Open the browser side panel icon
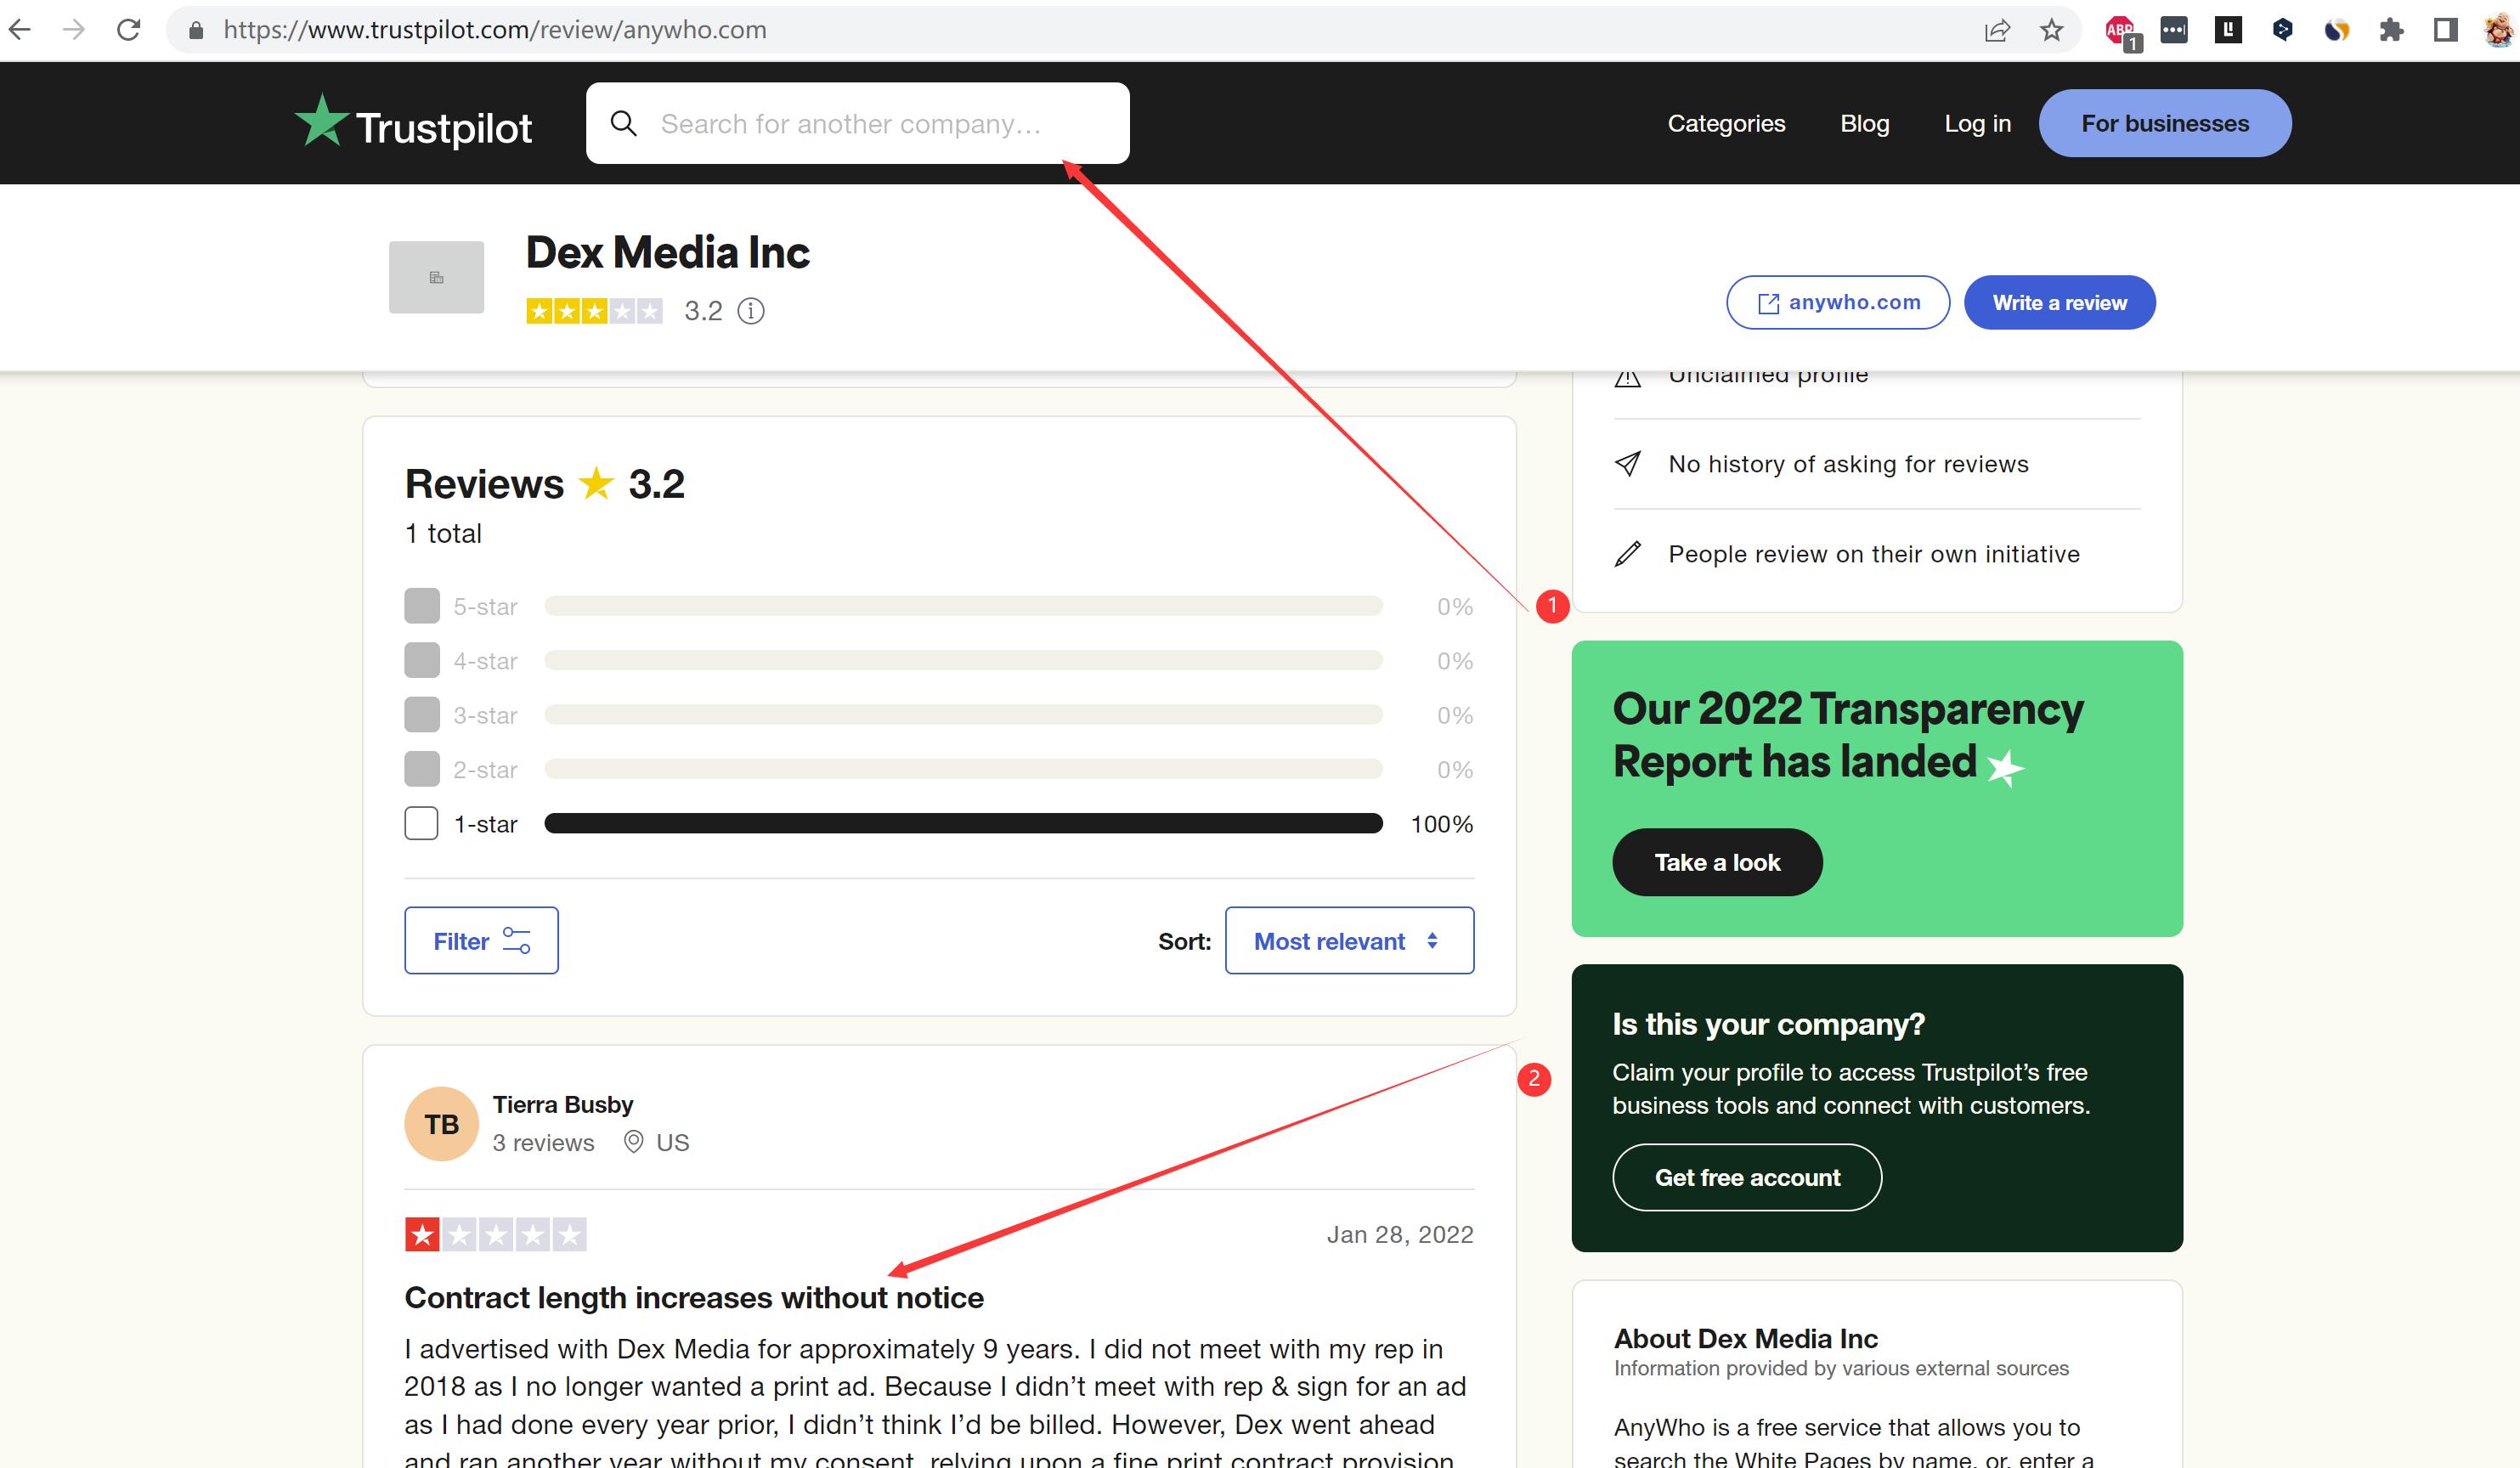The width and height of the screenshot is (2520, 1468). click(x=2445, y=30)
